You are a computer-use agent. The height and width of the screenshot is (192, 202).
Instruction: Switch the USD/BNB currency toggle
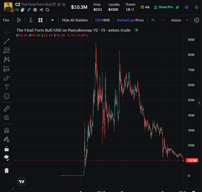pos(102,20)
